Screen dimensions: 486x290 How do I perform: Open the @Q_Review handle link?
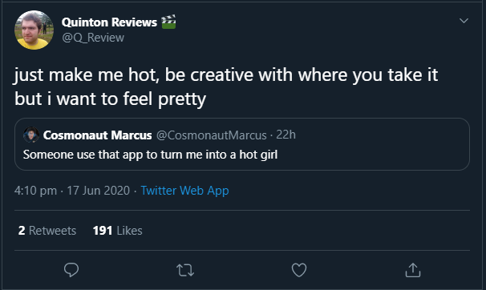[x=93, y=38]
